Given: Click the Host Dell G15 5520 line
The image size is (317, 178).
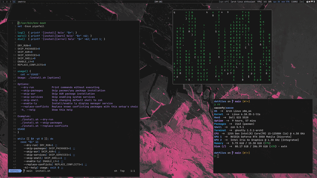Looking at the screenshot, I should click(231, 118).
